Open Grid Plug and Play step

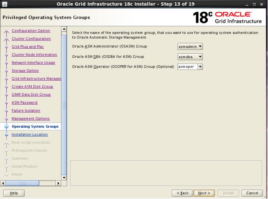28,47
